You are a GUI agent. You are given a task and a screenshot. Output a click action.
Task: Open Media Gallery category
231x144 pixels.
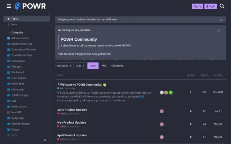coord(19,107)
